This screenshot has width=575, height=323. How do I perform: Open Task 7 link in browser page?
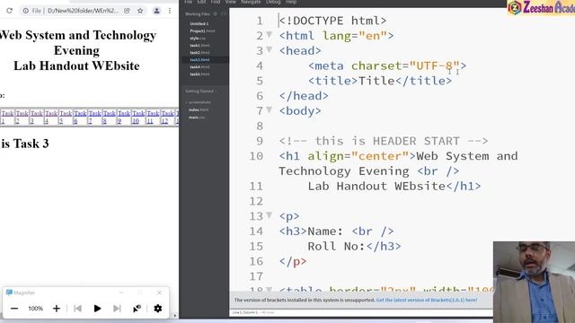(94, 117)
